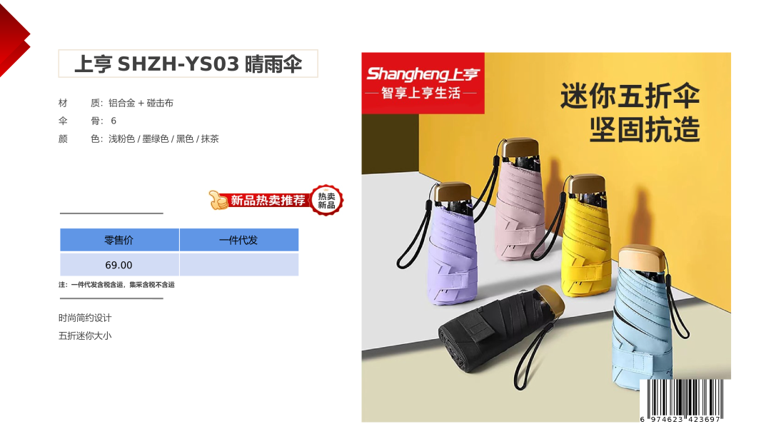Click the 新品热卖推荐 red banner
This screenshot has height=434, width=771.
tap(268, 201)
